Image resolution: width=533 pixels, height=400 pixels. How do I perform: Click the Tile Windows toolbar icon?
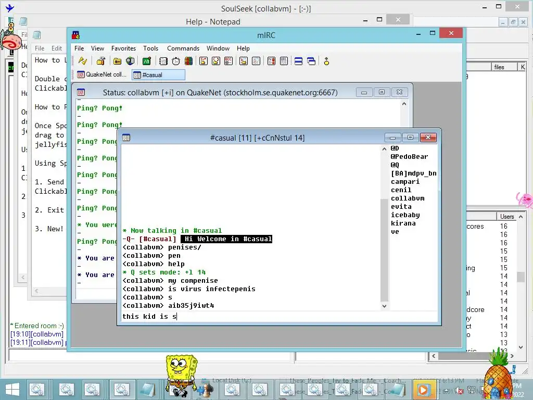pyautogui.click(x=298, y=61)
